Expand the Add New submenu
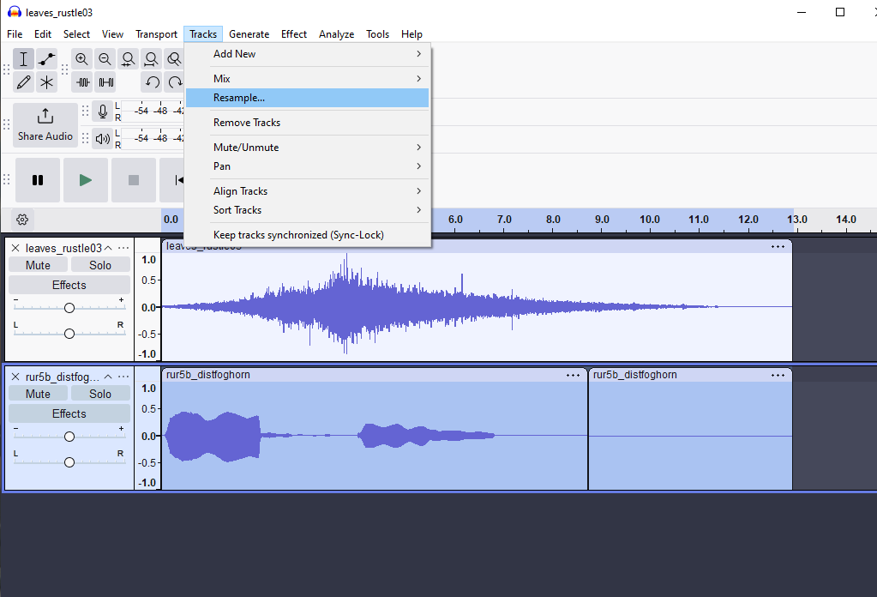This screenshot has height=597, width=877. coord(308,54)
